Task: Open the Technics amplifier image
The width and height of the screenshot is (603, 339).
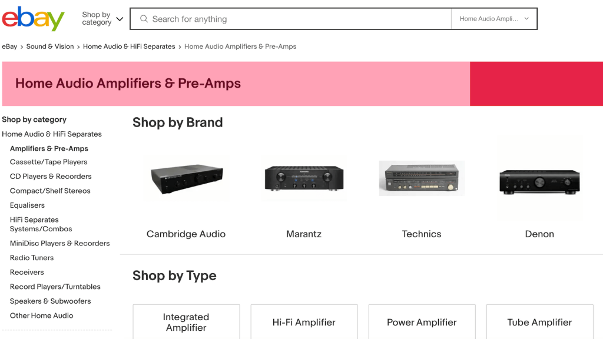Action: [x=422, y=178]
